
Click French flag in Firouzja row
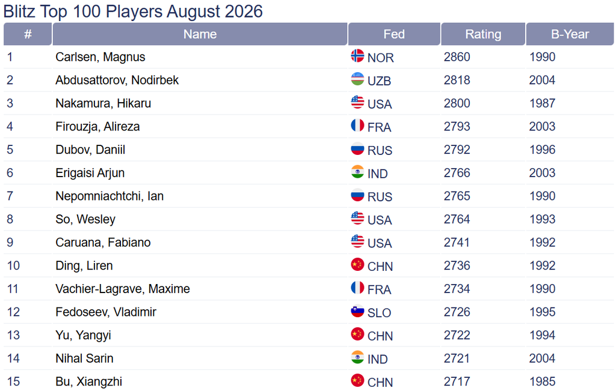357,125
